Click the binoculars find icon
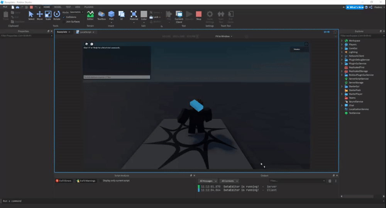The image size is (386, 208). (x=17, y=7)
